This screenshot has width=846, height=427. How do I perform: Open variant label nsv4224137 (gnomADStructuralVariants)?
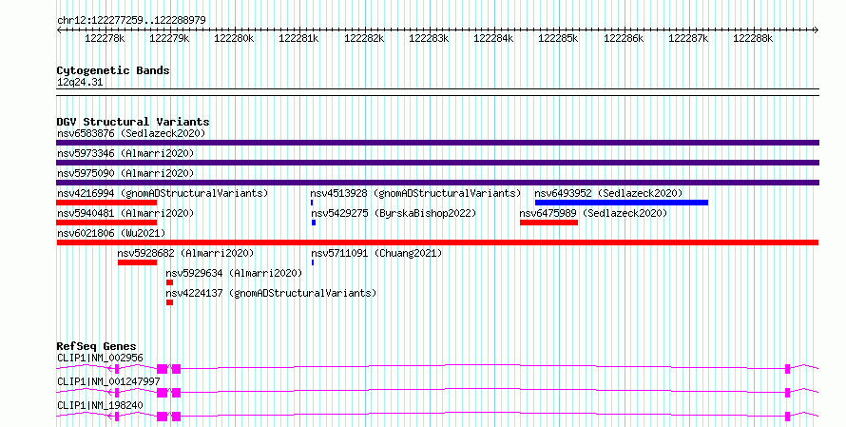click(271, 293)
